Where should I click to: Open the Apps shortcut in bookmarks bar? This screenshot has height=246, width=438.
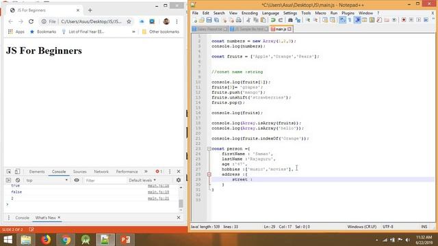click(x=16, y=31)
